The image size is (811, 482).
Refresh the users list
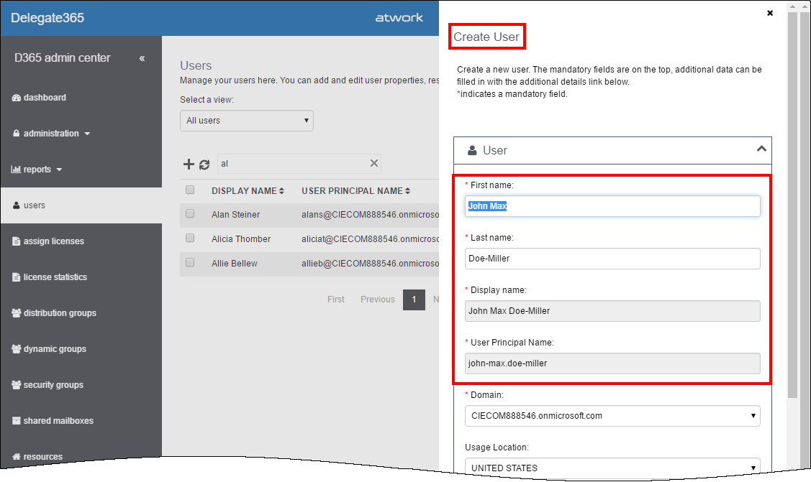(x=204, y=164)
